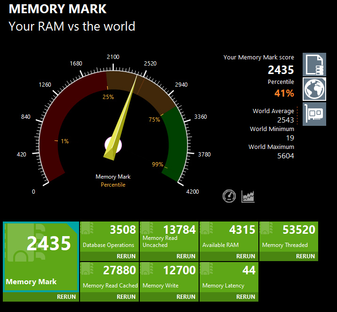Viewport: 337px width, 312px height.
Task: Rerun the Database Operations test
Action: click(126, 256)
